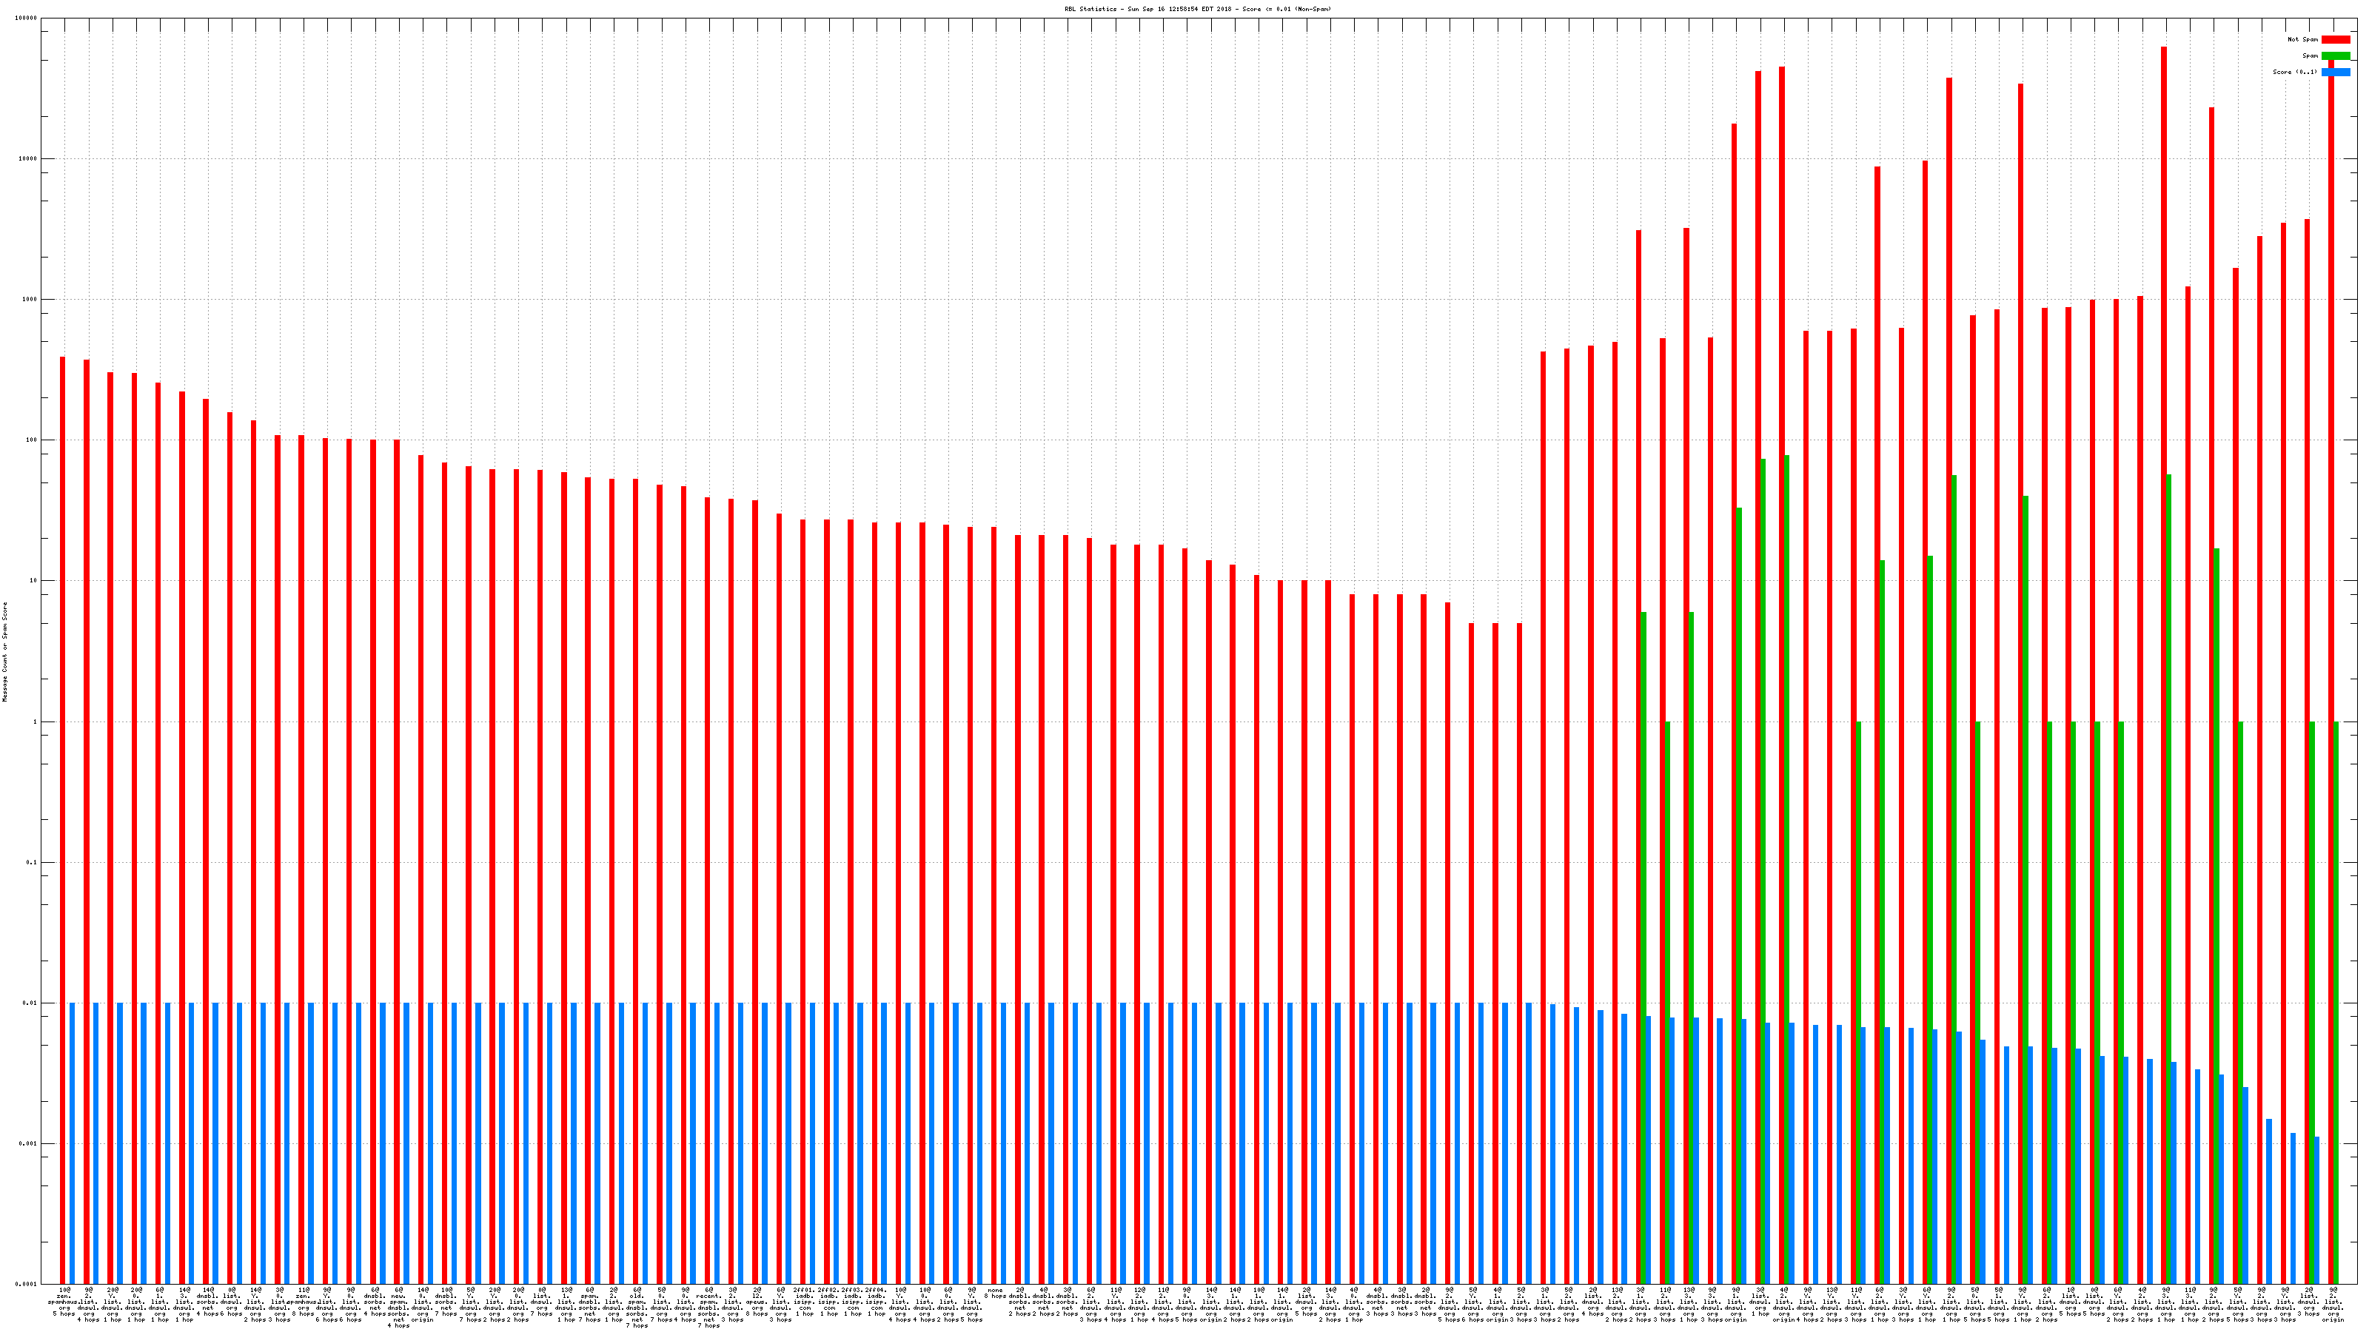The height and width of the screenshot is (1332, 2369).
Task: Click the 0.01 y-axis tick label
Action: pos(30,1004)
